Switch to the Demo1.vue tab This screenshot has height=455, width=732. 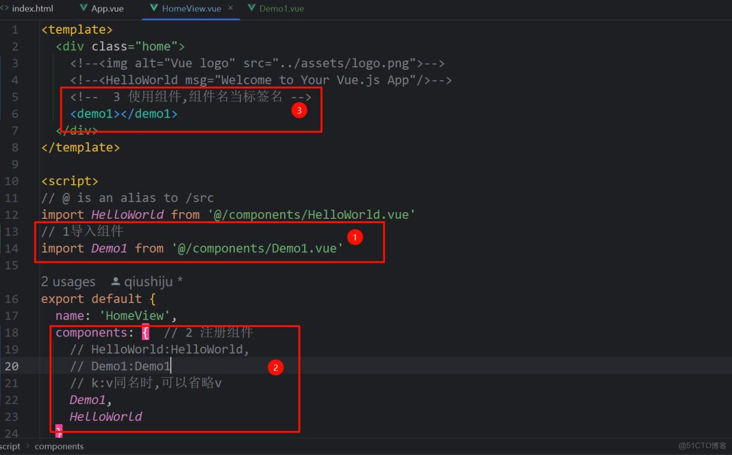(281, 8)
